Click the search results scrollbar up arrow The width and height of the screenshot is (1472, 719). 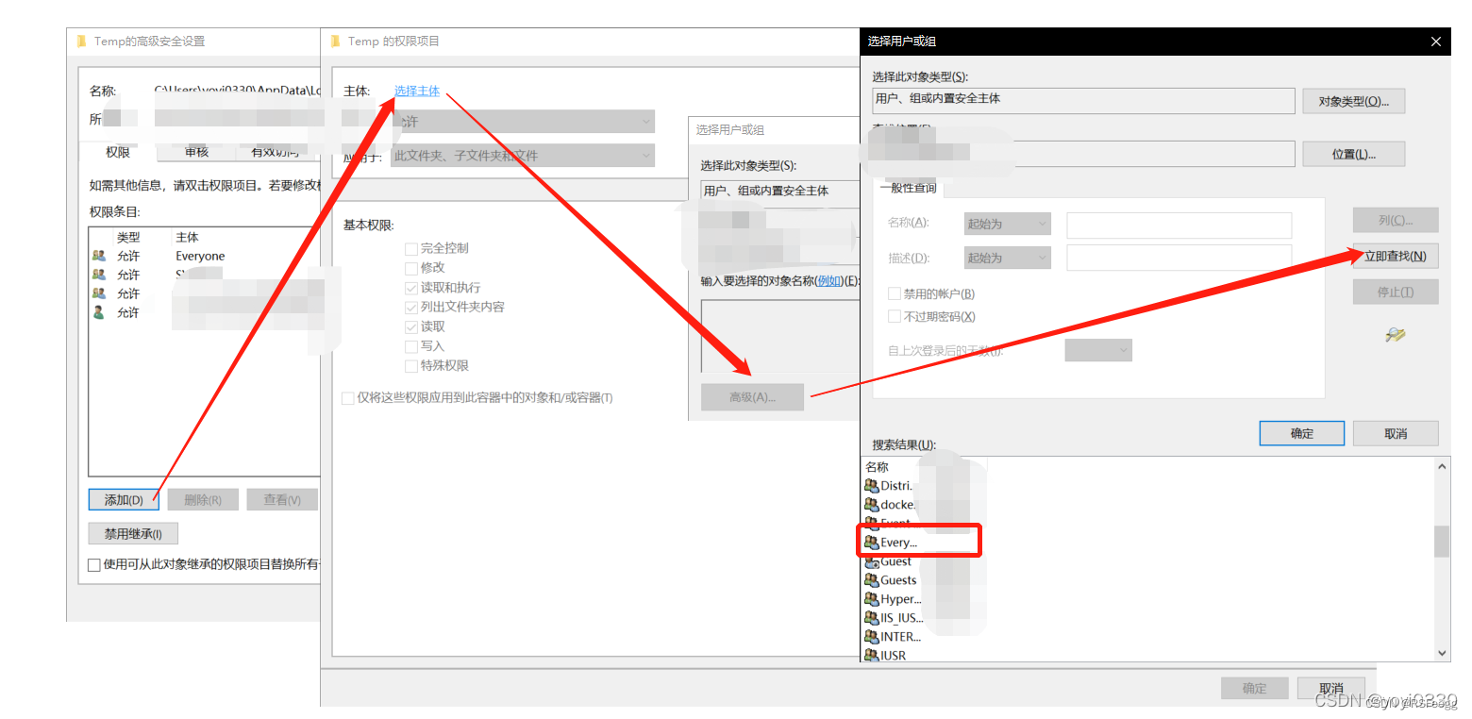click(x=1442, y=465)
